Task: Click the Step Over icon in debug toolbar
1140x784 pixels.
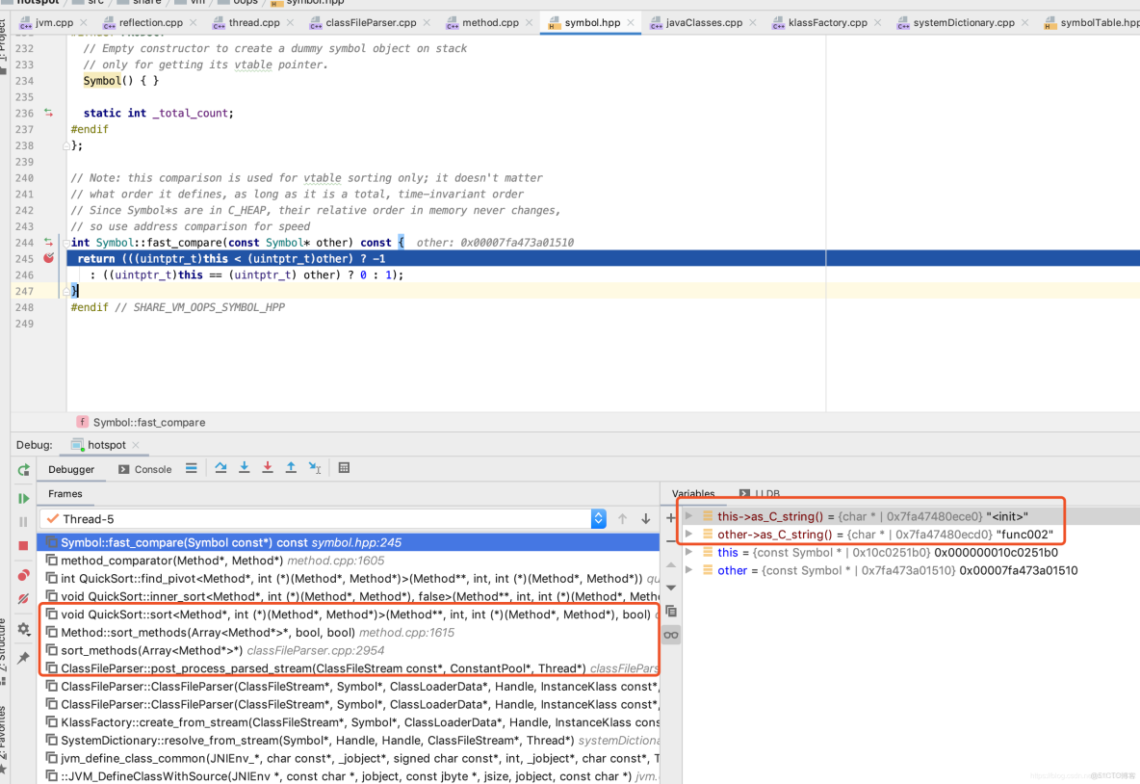Action: click(x=220, y=468)
